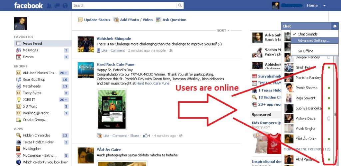Click the 20+ app requests icon
The height and width of the screenshot is (166, 341).
tap(254, 104)
